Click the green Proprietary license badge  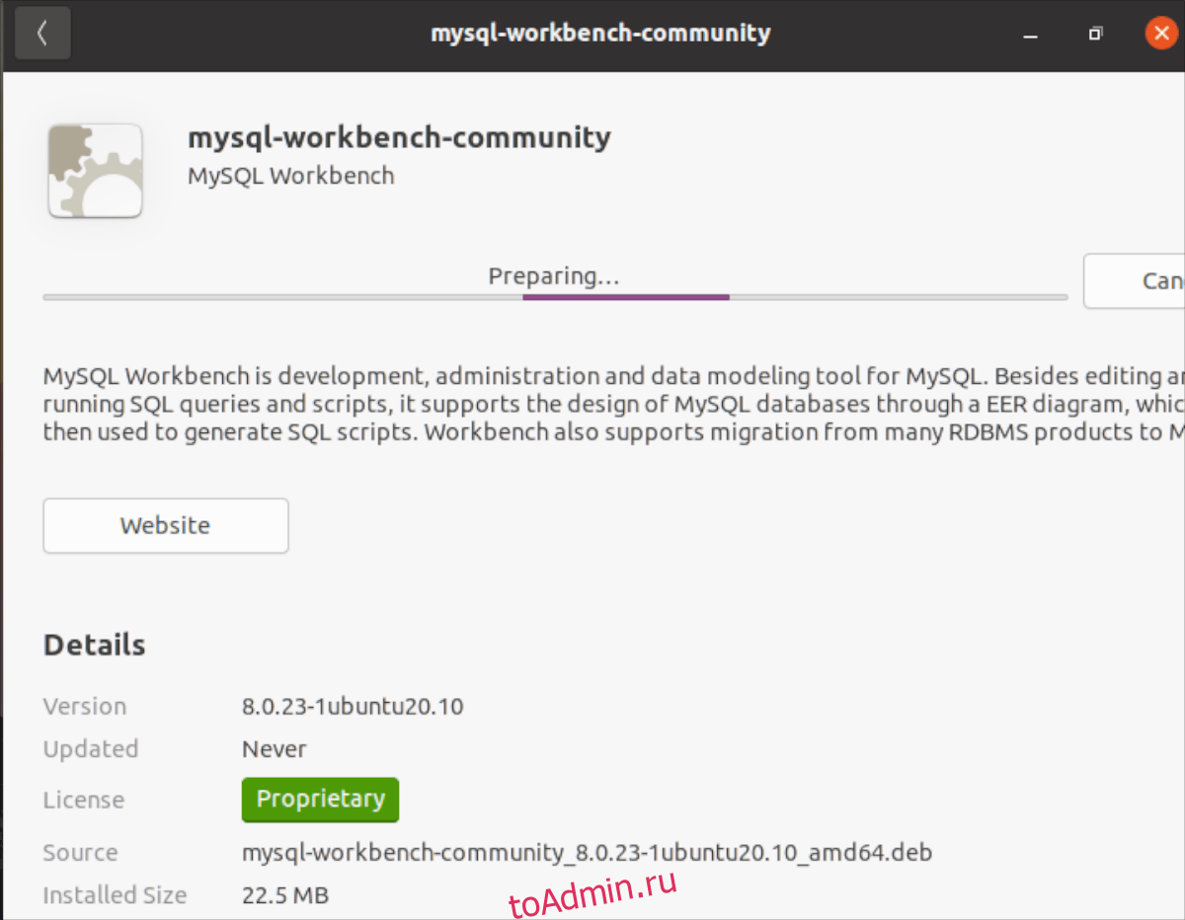click(320, 800)
